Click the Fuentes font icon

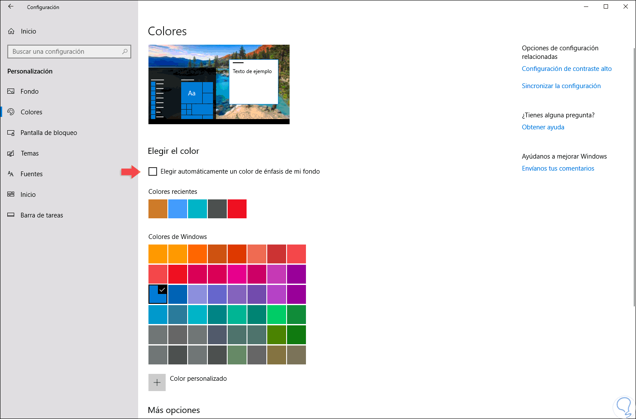(11, 174)
